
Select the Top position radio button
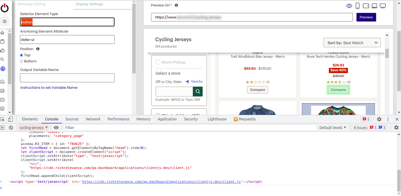pyautogui.click(x=22, y=55)
